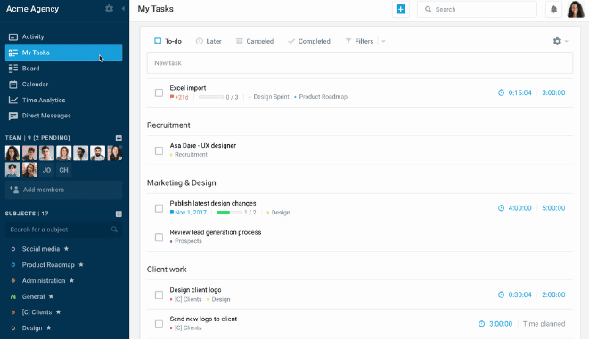Open Administration subject
589x339 pixels.
43,280
